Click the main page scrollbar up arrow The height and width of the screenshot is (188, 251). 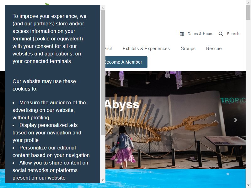[x=248, y=2]
